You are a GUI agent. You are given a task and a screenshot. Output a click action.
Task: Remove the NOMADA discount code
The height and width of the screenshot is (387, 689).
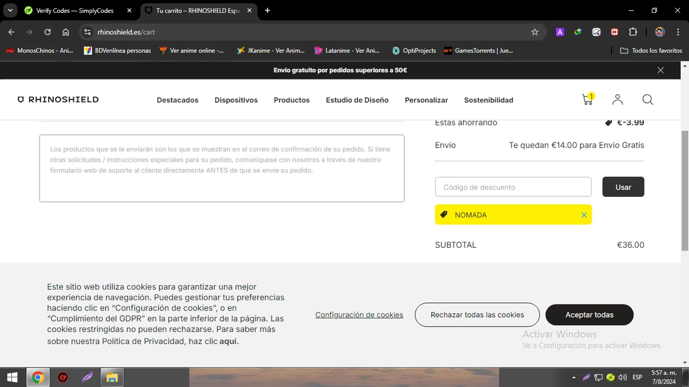[x=584, y=215]
